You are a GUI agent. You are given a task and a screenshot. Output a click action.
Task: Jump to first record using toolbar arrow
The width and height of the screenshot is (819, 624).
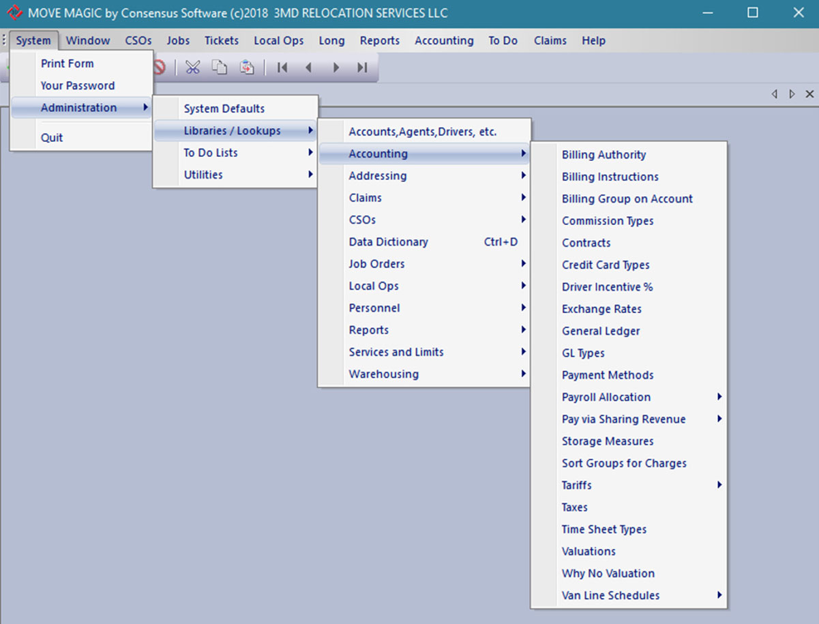click(x=282, y=68)
